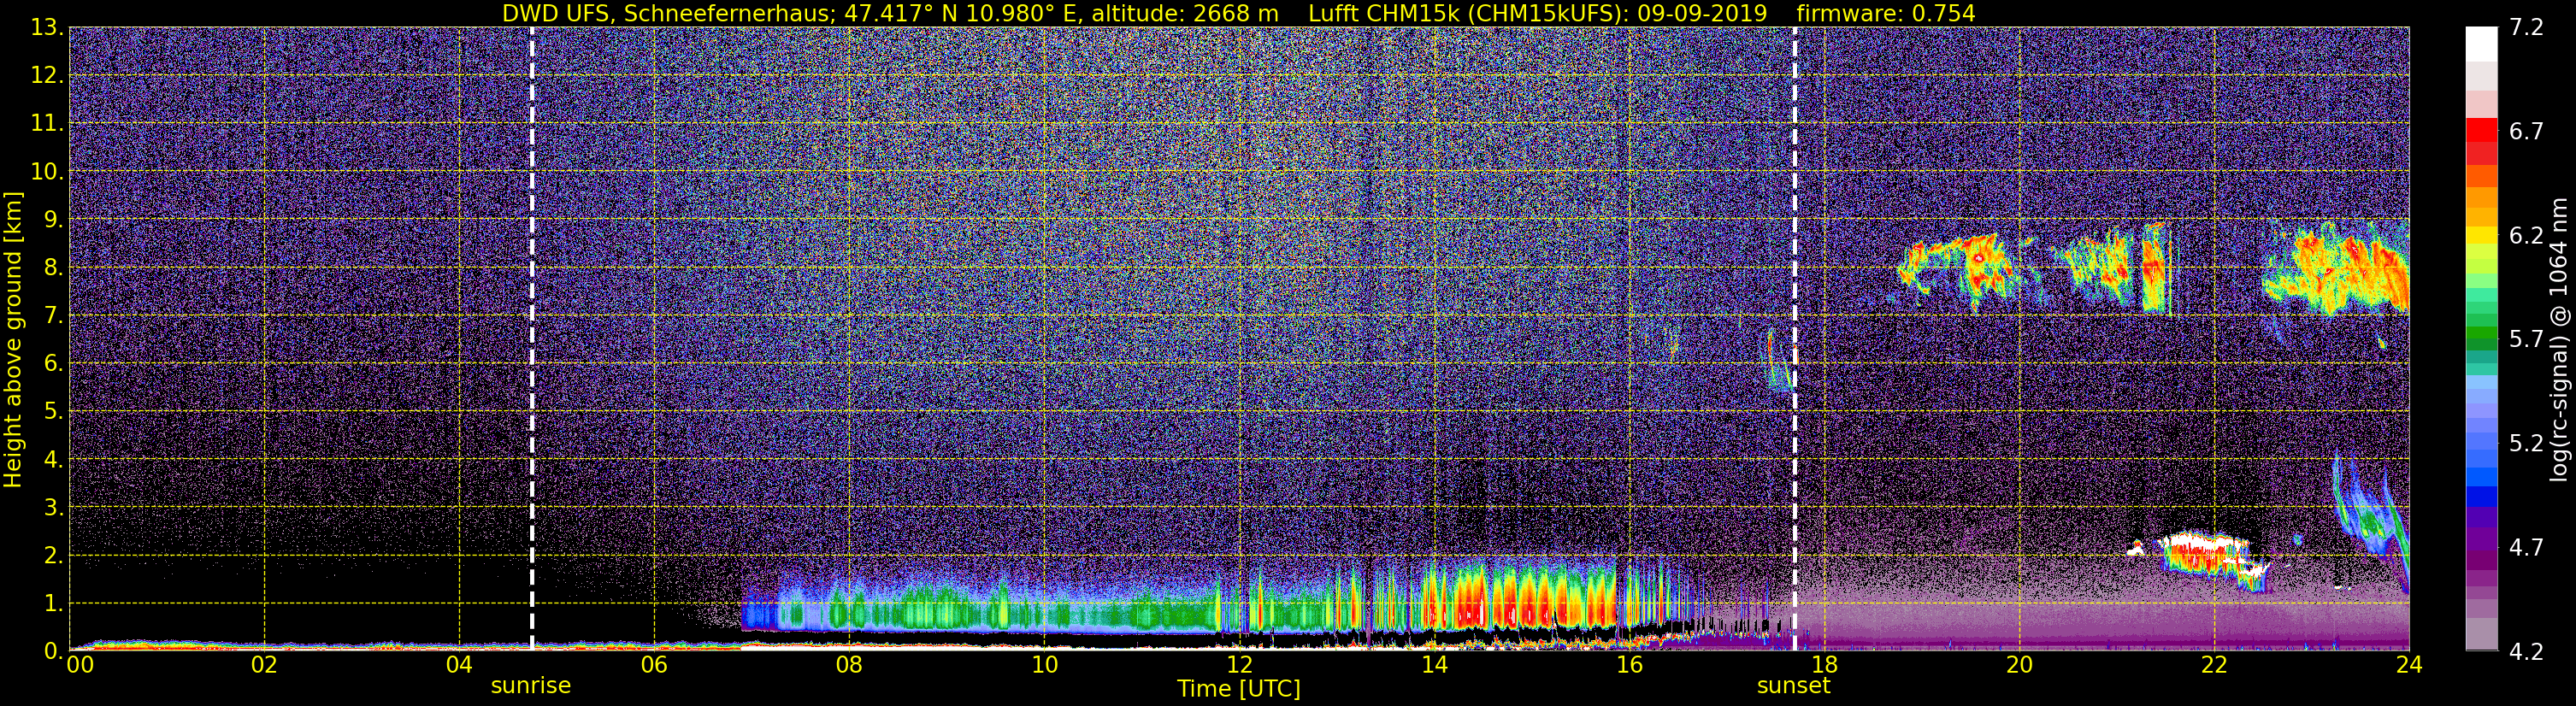Click the '06' tick on the time axis
This screenshot has height=706, width=2576.
point(654,665)
